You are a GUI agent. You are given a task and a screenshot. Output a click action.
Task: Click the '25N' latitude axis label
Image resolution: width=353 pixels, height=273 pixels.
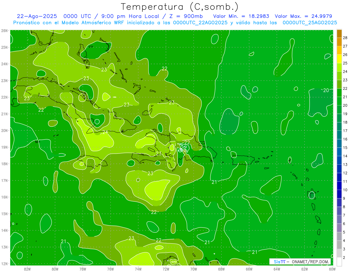4,47
